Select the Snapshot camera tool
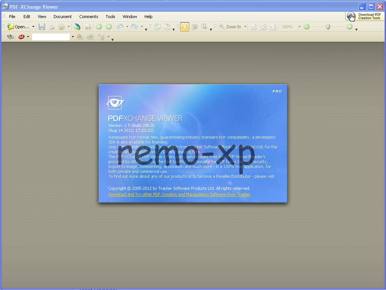Image resolution: width=386 pixels, height=290 pixels. pyautogui.click(x=195, y=27)
